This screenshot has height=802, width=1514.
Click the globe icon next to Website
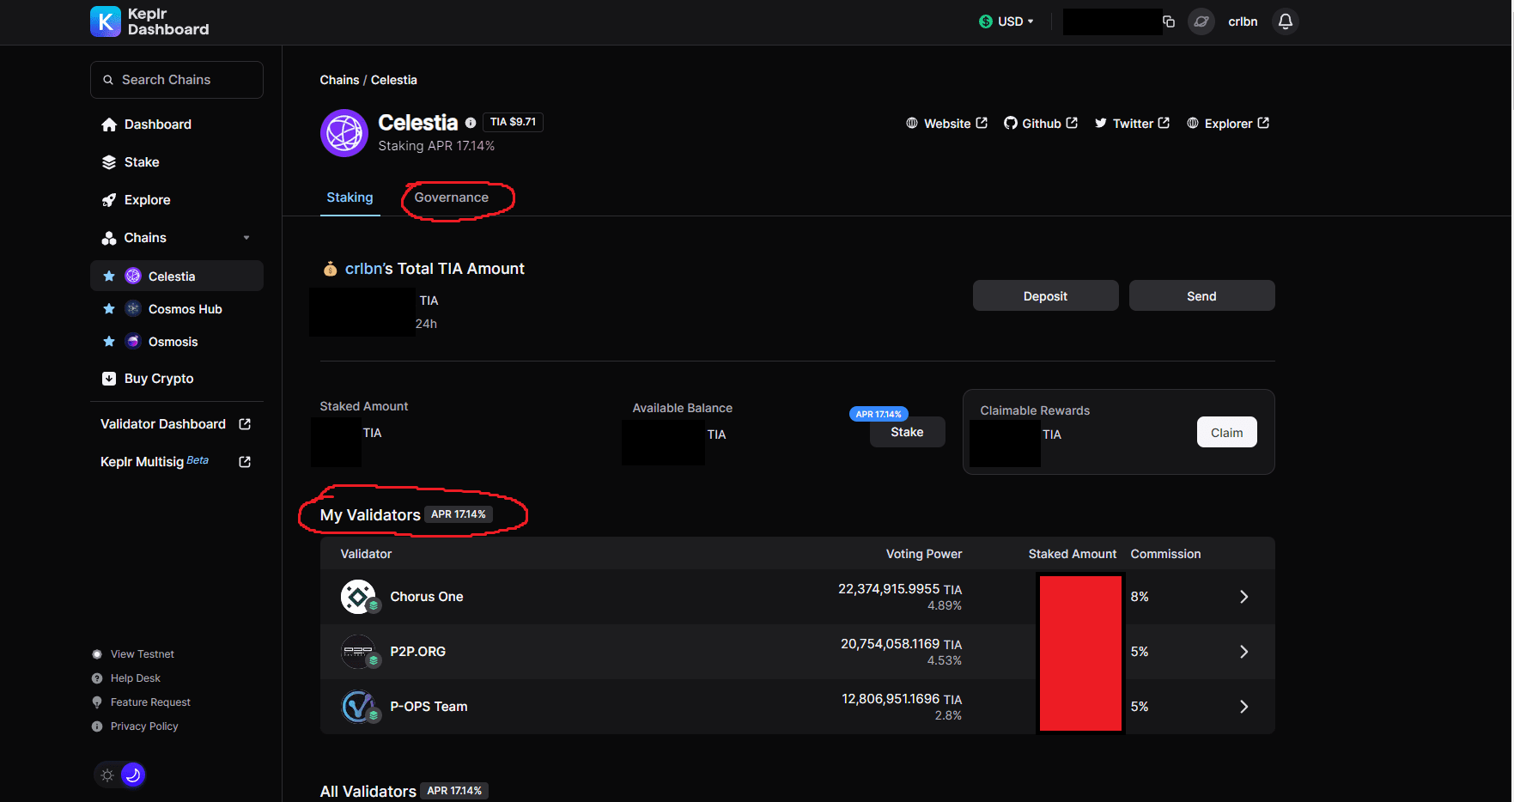pos(912,124)
